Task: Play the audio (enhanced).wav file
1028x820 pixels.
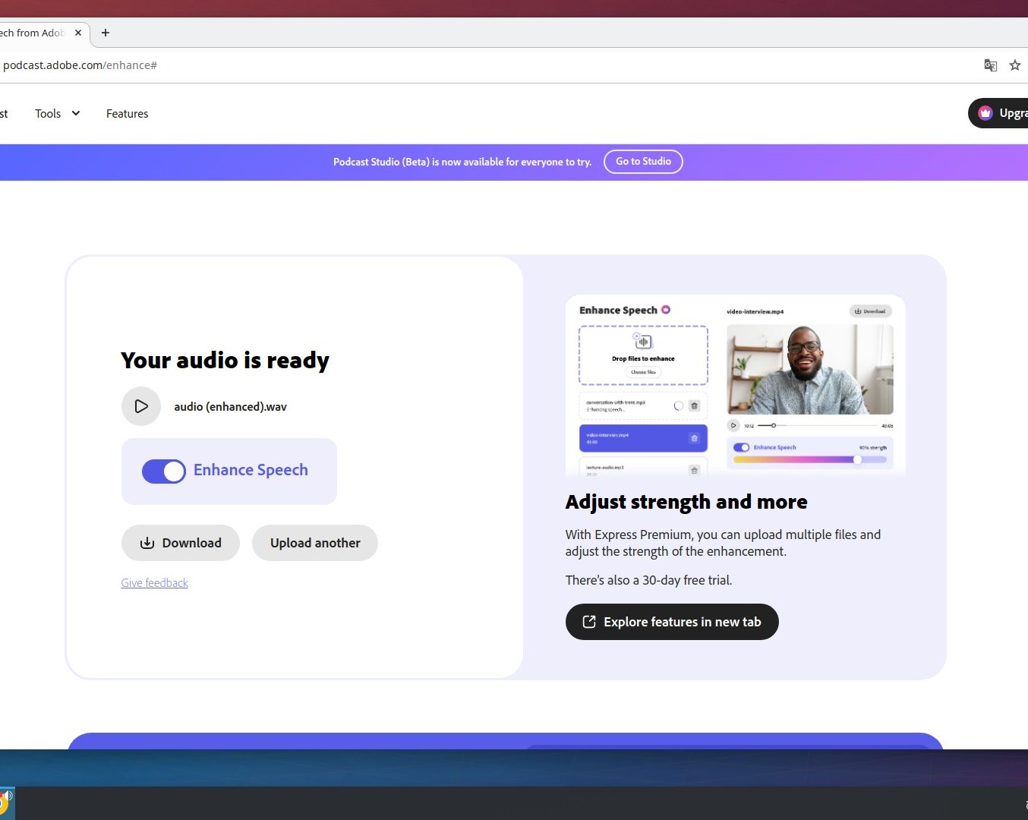Action: [141, 406]
